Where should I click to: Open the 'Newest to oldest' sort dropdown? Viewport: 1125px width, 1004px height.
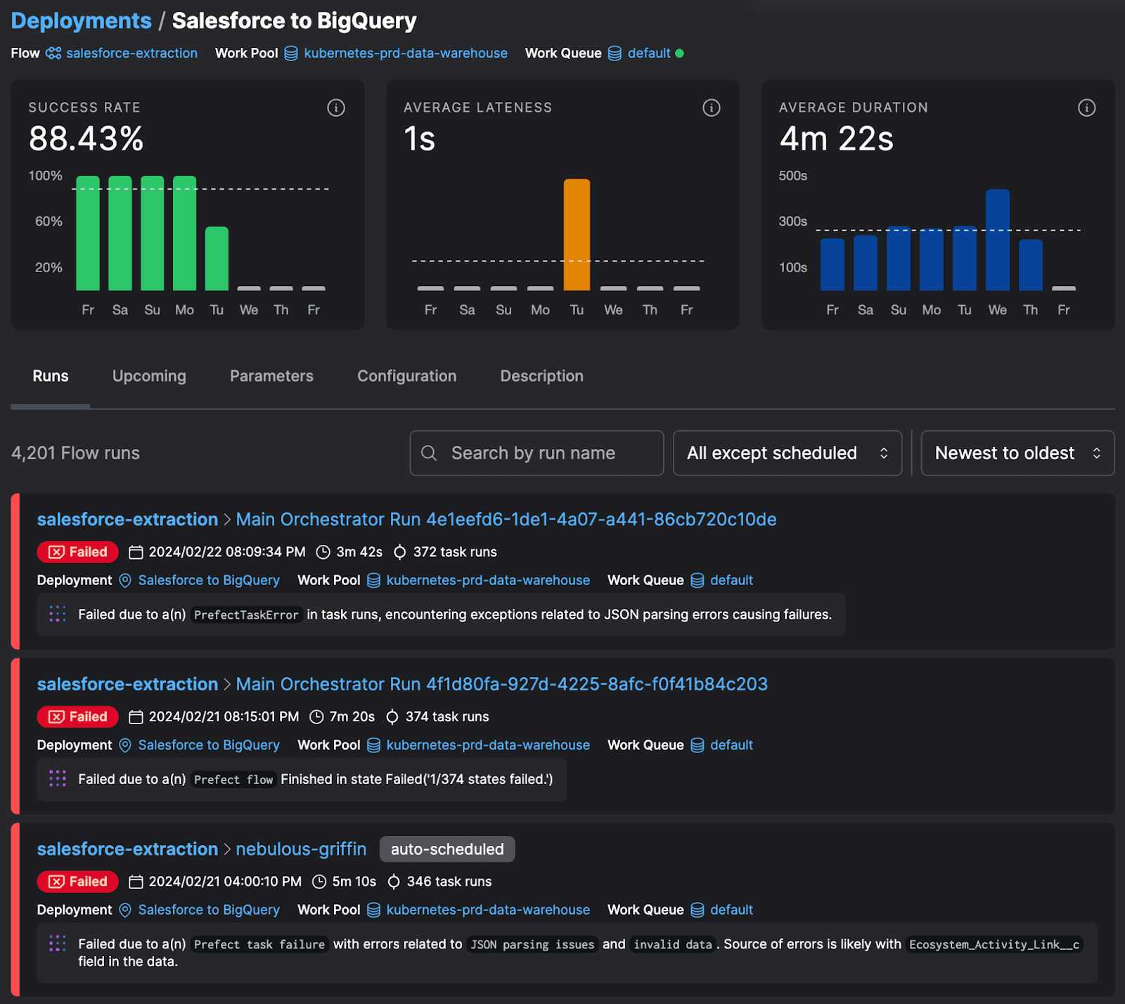[x=1017, y=453]
